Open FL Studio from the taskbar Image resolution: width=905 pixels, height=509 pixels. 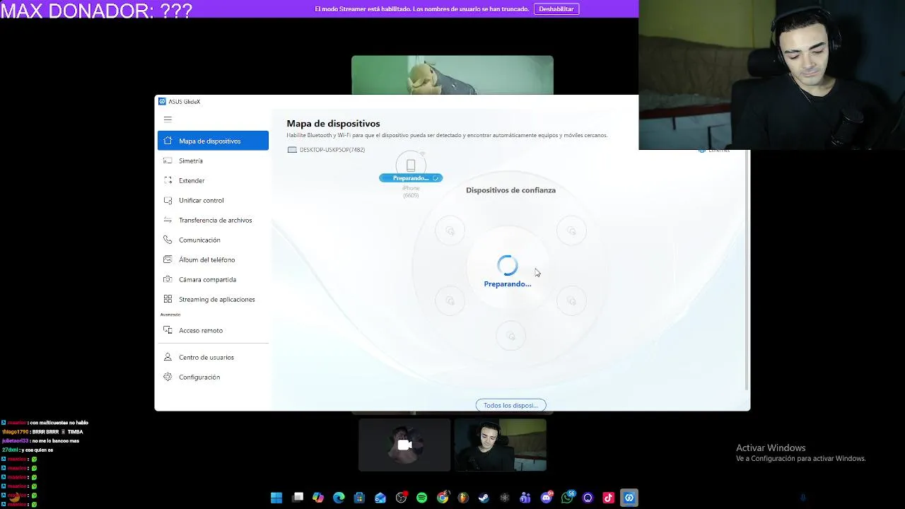click(x=463, y=498)
